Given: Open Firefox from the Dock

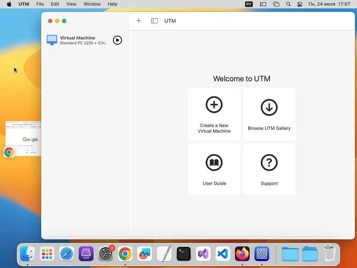Looking at the screenshot, I should tap(242, 254).
